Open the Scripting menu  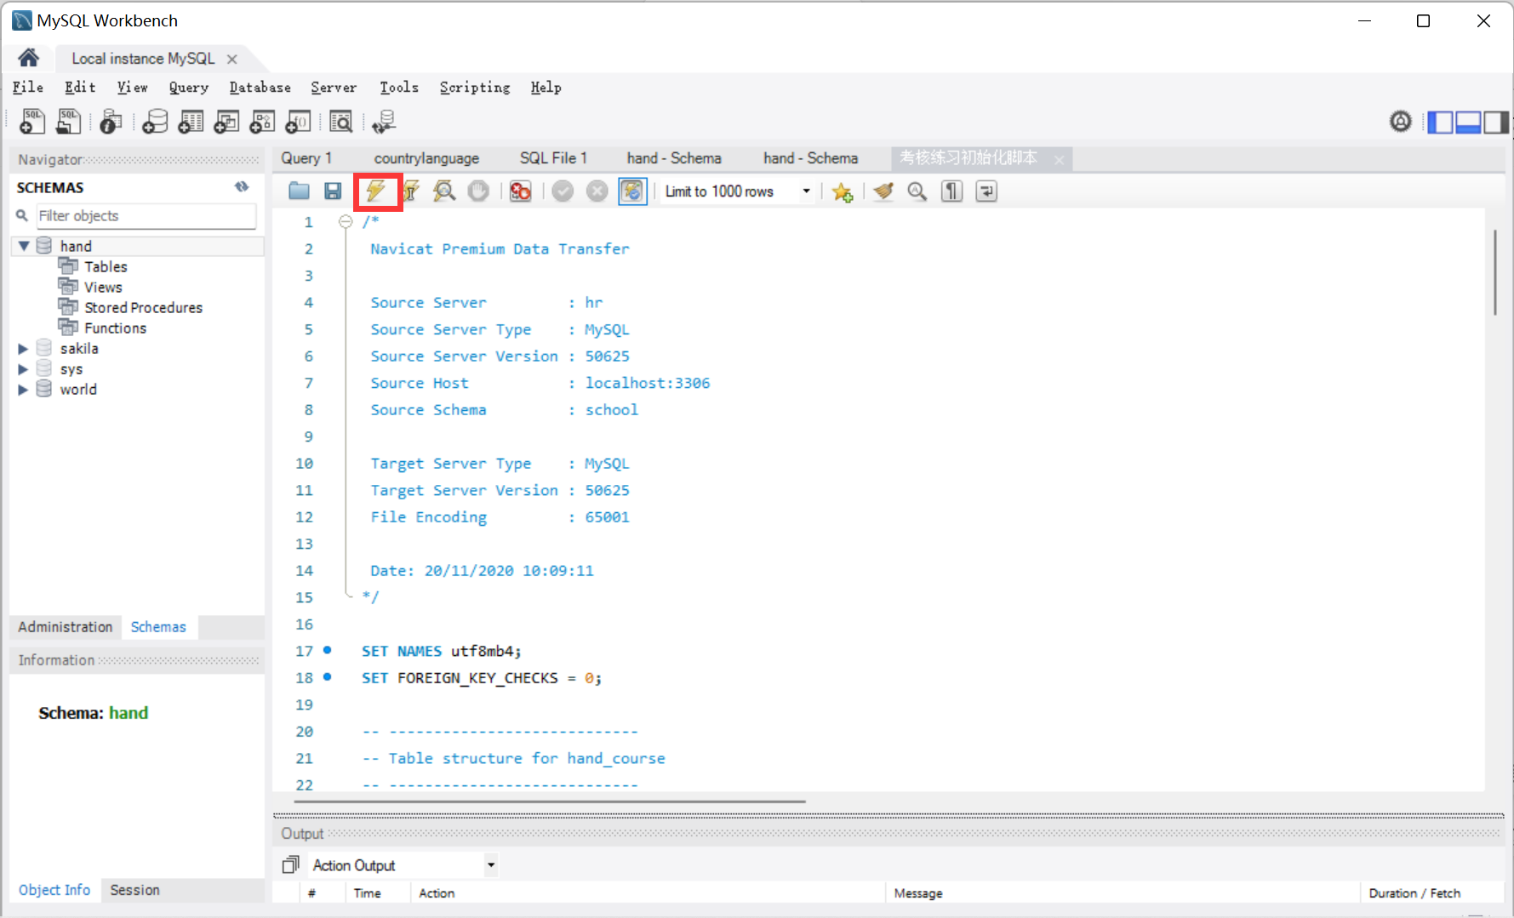[474, 87]
